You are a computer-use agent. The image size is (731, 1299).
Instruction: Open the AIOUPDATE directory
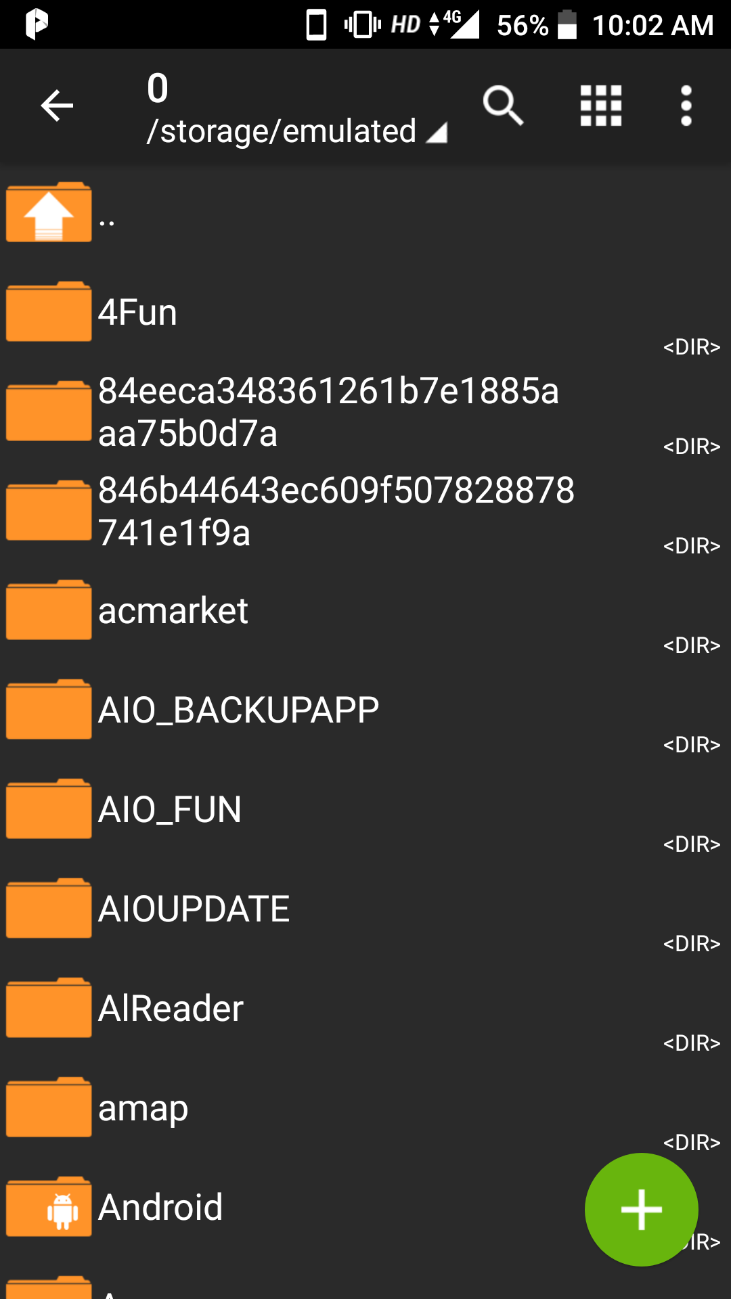194,909
